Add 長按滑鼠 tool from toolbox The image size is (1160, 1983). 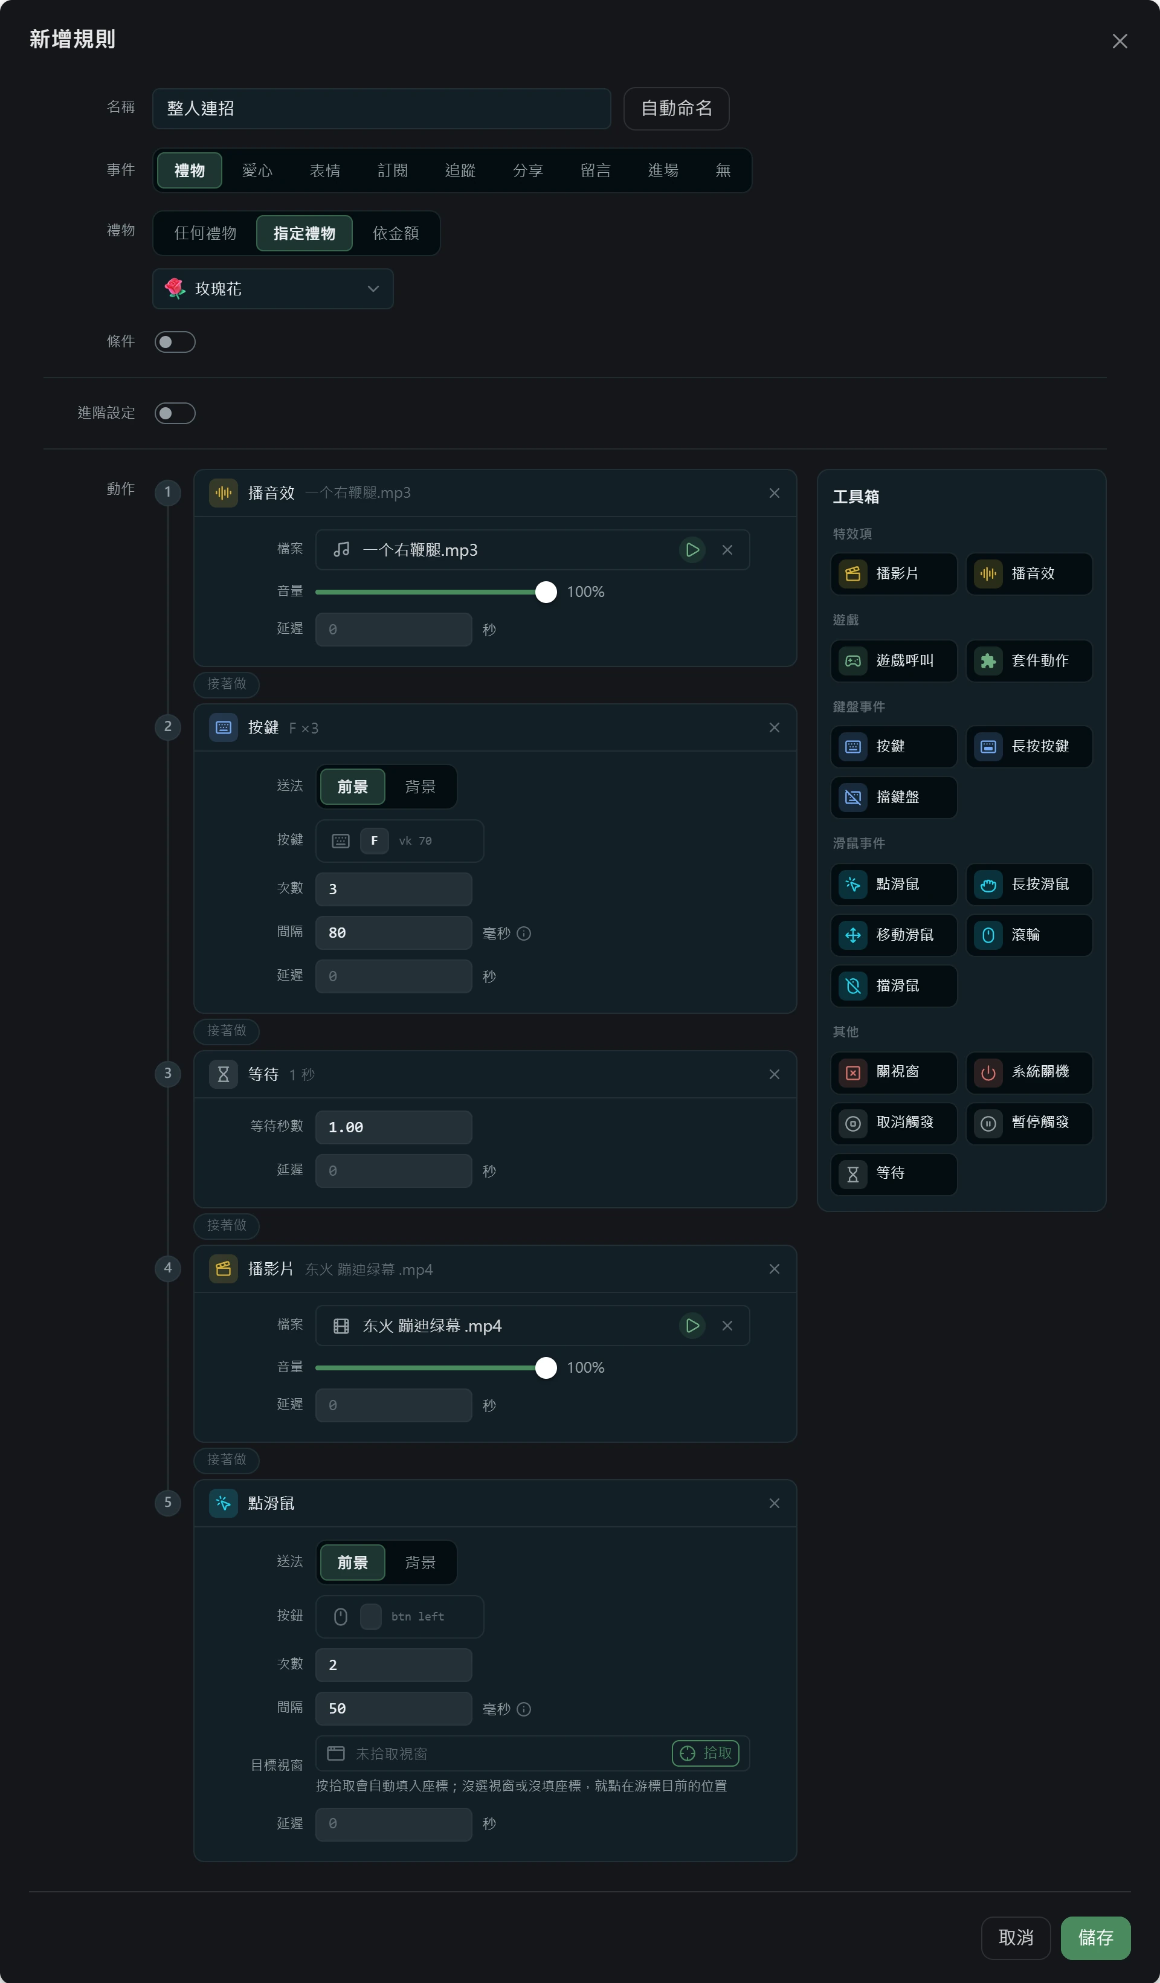click(1028, 884)
